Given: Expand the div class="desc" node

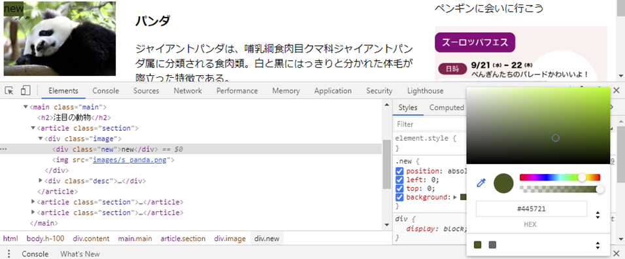Looking at the screenshot, I should (41, 181).
